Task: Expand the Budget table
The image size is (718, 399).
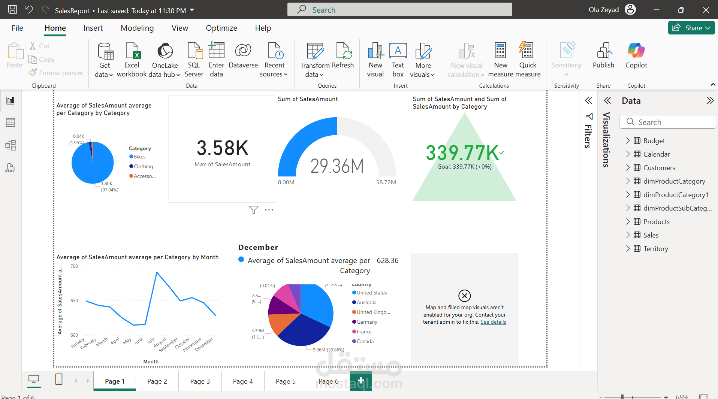Action: (628, 140)
